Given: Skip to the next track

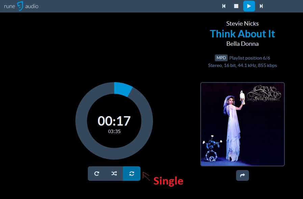Looking at the screenshot, I should coord(261,6).
